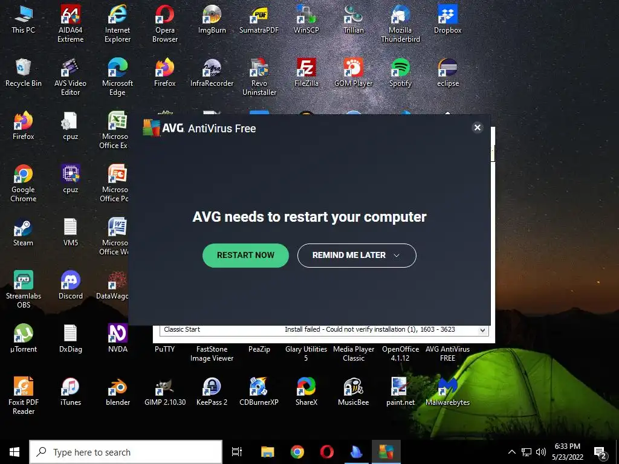Open Spotify desktop shortcut
The height and width of the screenshot is (464, 619).
[400, 73]
